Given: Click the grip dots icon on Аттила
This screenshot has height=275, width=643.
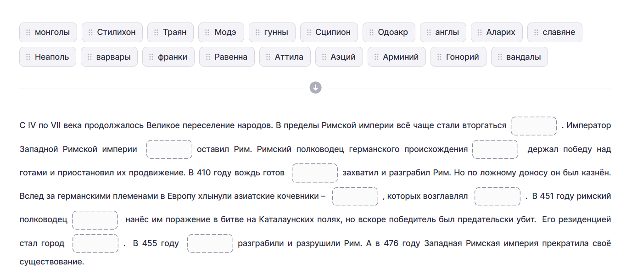Looking at the screenshot, I should pyautogui.click(x=268, y=57).
